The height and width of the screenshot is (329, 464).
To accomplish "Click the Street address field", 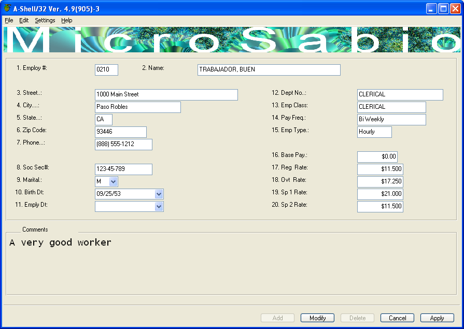I will [x=166, y=95].
